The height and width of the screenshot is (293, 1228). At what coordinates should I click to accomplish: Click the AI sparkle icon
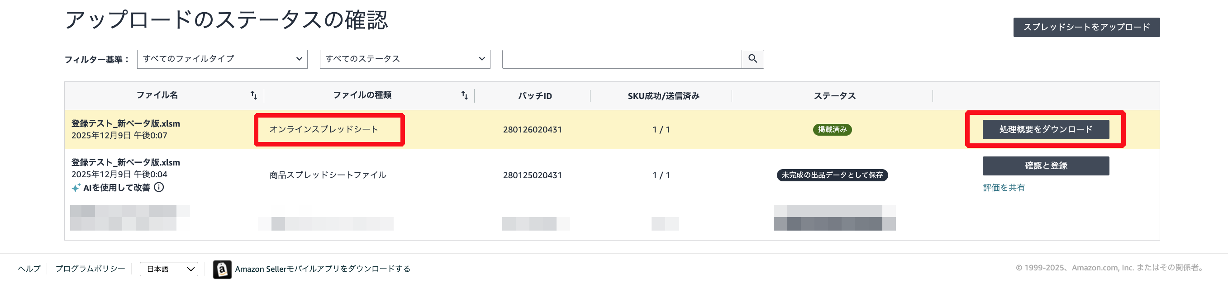coord(76,188)
